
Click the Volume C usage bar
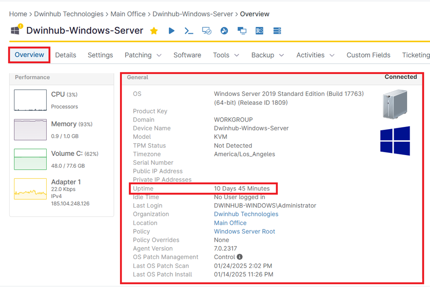tap(30, 159)
